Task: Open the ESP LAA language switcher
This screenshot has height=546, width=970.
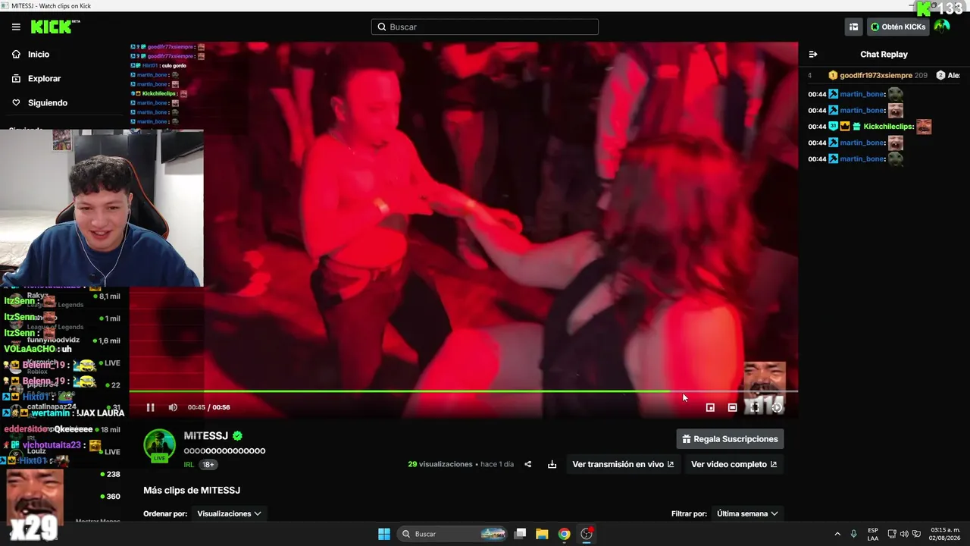Action: coord(873,534)
